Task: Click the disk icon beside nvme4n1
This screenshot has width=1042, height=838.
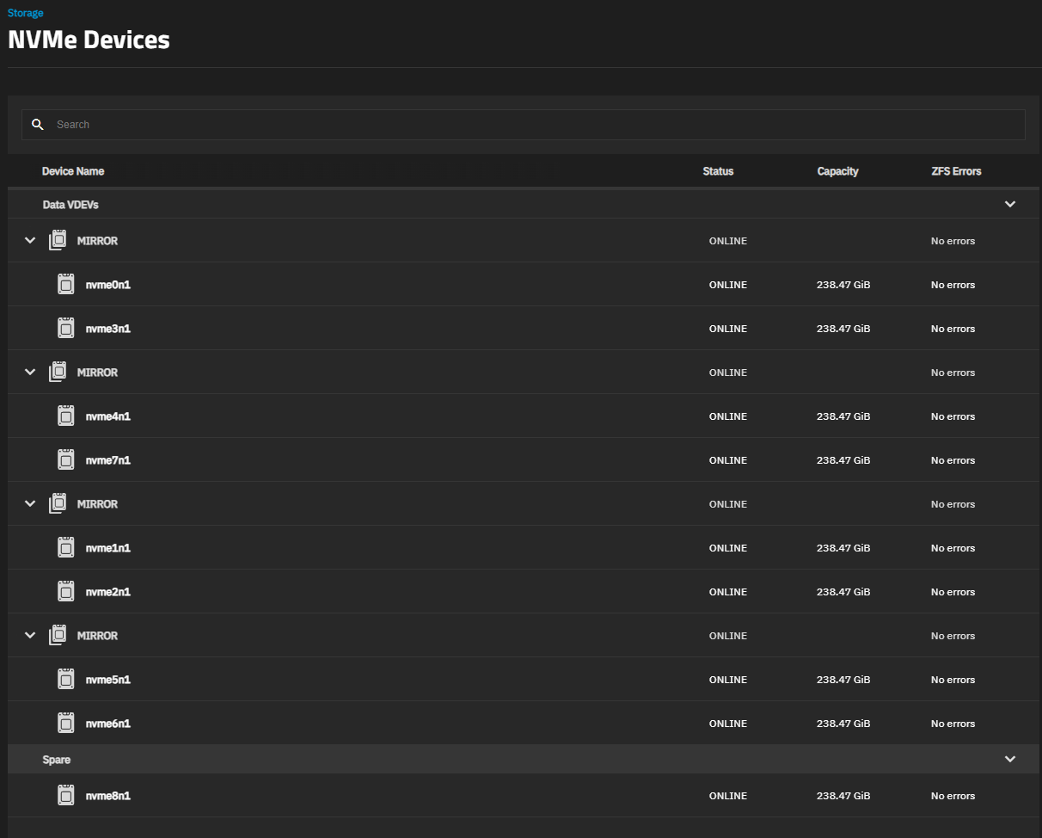Action: [66, 416]
